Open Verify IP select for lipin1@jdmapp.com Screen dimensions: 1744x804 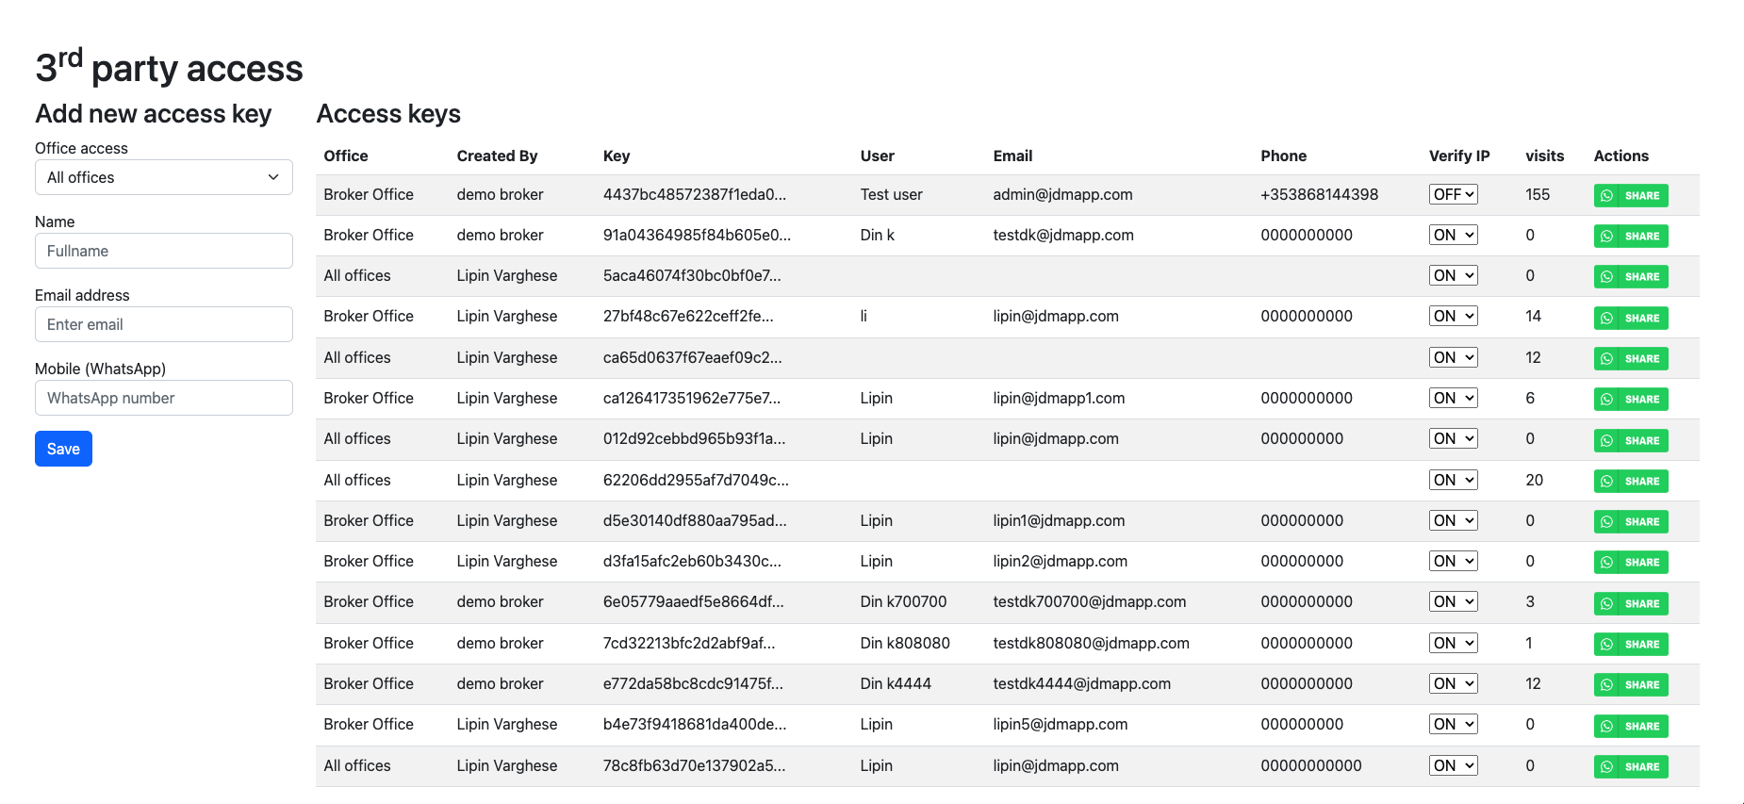[1453, 520]
